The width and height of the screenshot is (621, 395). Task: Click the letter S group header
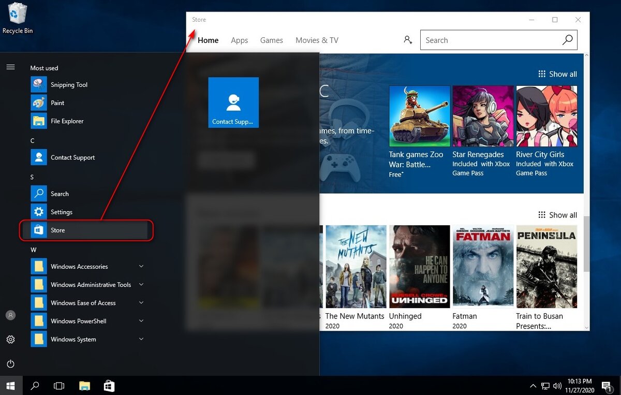tap(32, 177)
